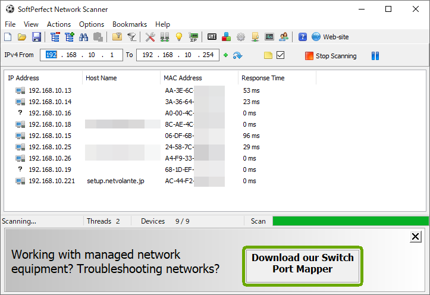
Task: Click the yellow note icon beside range
Action: click(x=268, y=56)
